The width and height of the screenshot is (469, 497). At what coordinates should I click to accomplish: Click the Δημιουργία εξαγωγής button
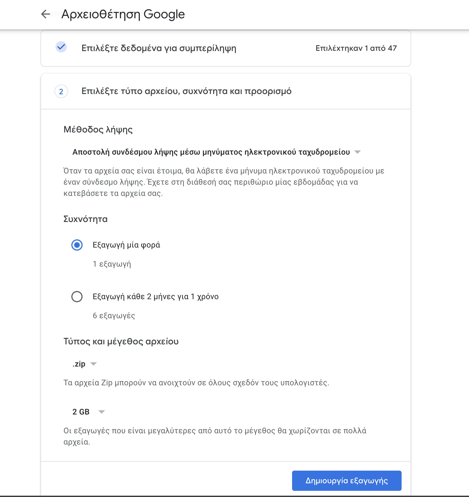(x=347, y=481)
